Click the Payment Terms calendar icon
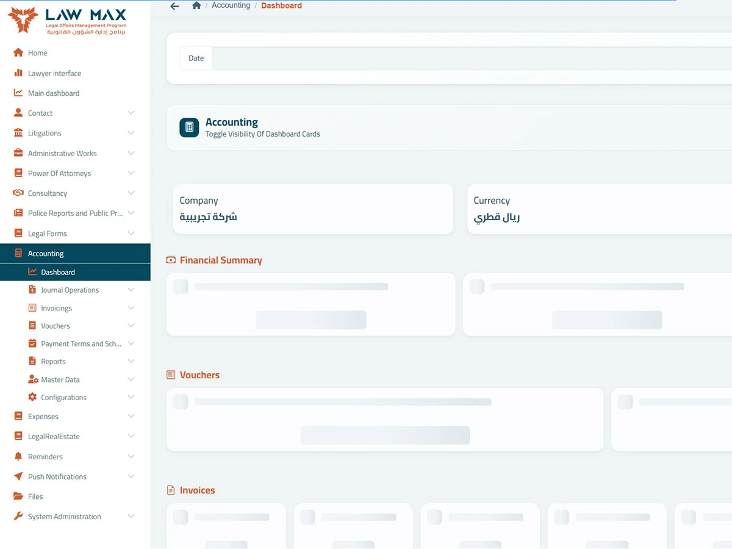This screenshot has width=732, height=549. [x=32, y=343]
